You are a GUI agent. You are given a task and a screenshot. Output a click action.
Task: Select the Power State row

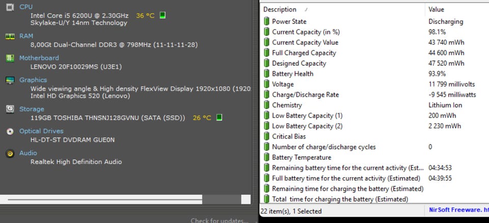(x=374, y=21)
